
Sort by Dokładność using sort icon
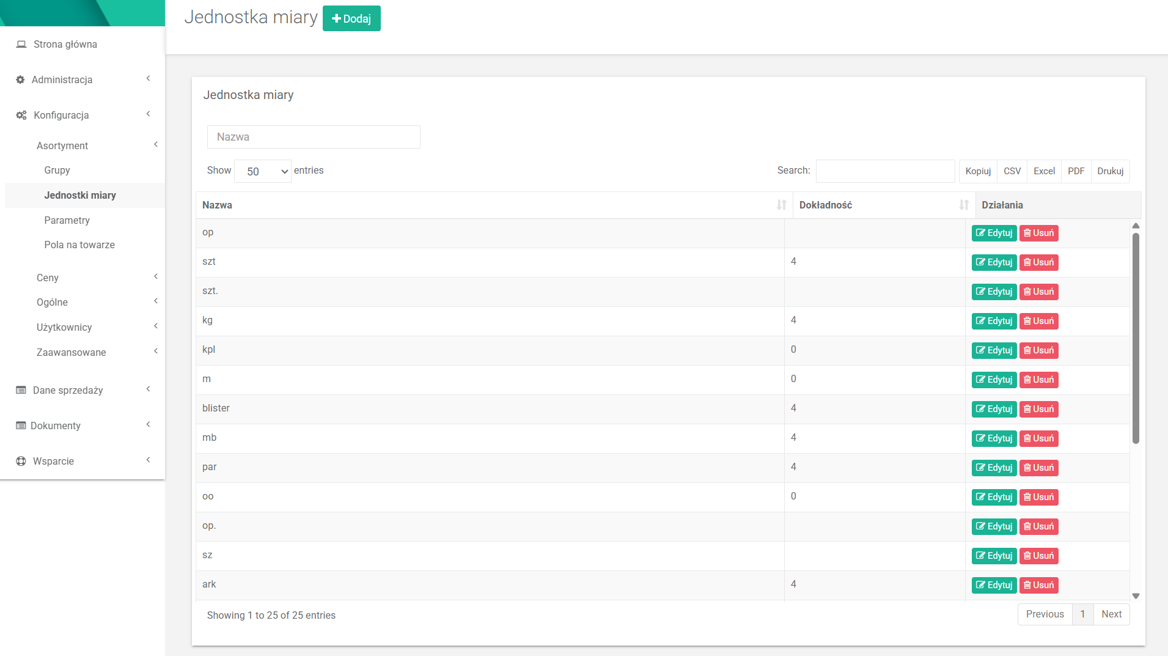click(x=963, y=205)
